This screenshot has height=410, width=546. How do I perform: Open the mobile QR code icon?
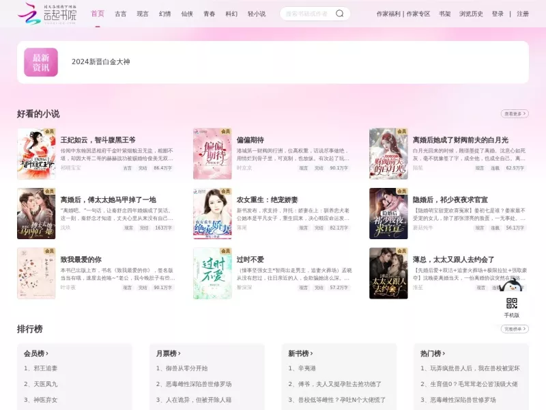coord(511,303)
